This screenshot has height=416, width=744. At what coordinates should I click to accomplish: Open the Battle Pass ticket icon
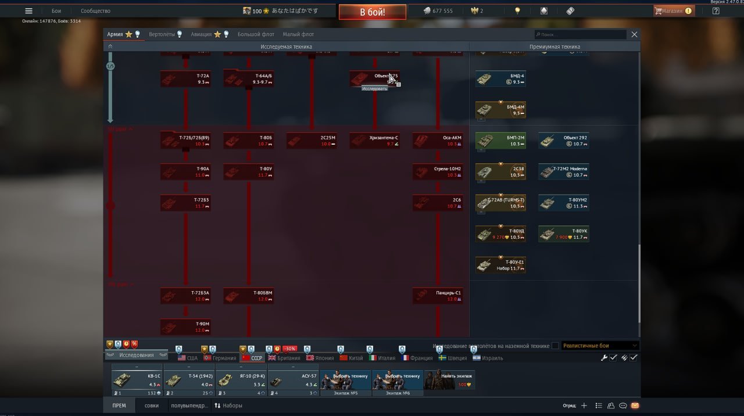(x=570, y=10)
